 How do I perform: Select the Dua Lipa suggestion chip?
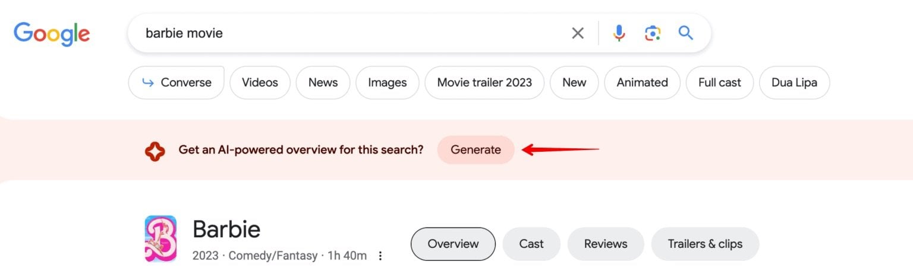tap(794, 82)
